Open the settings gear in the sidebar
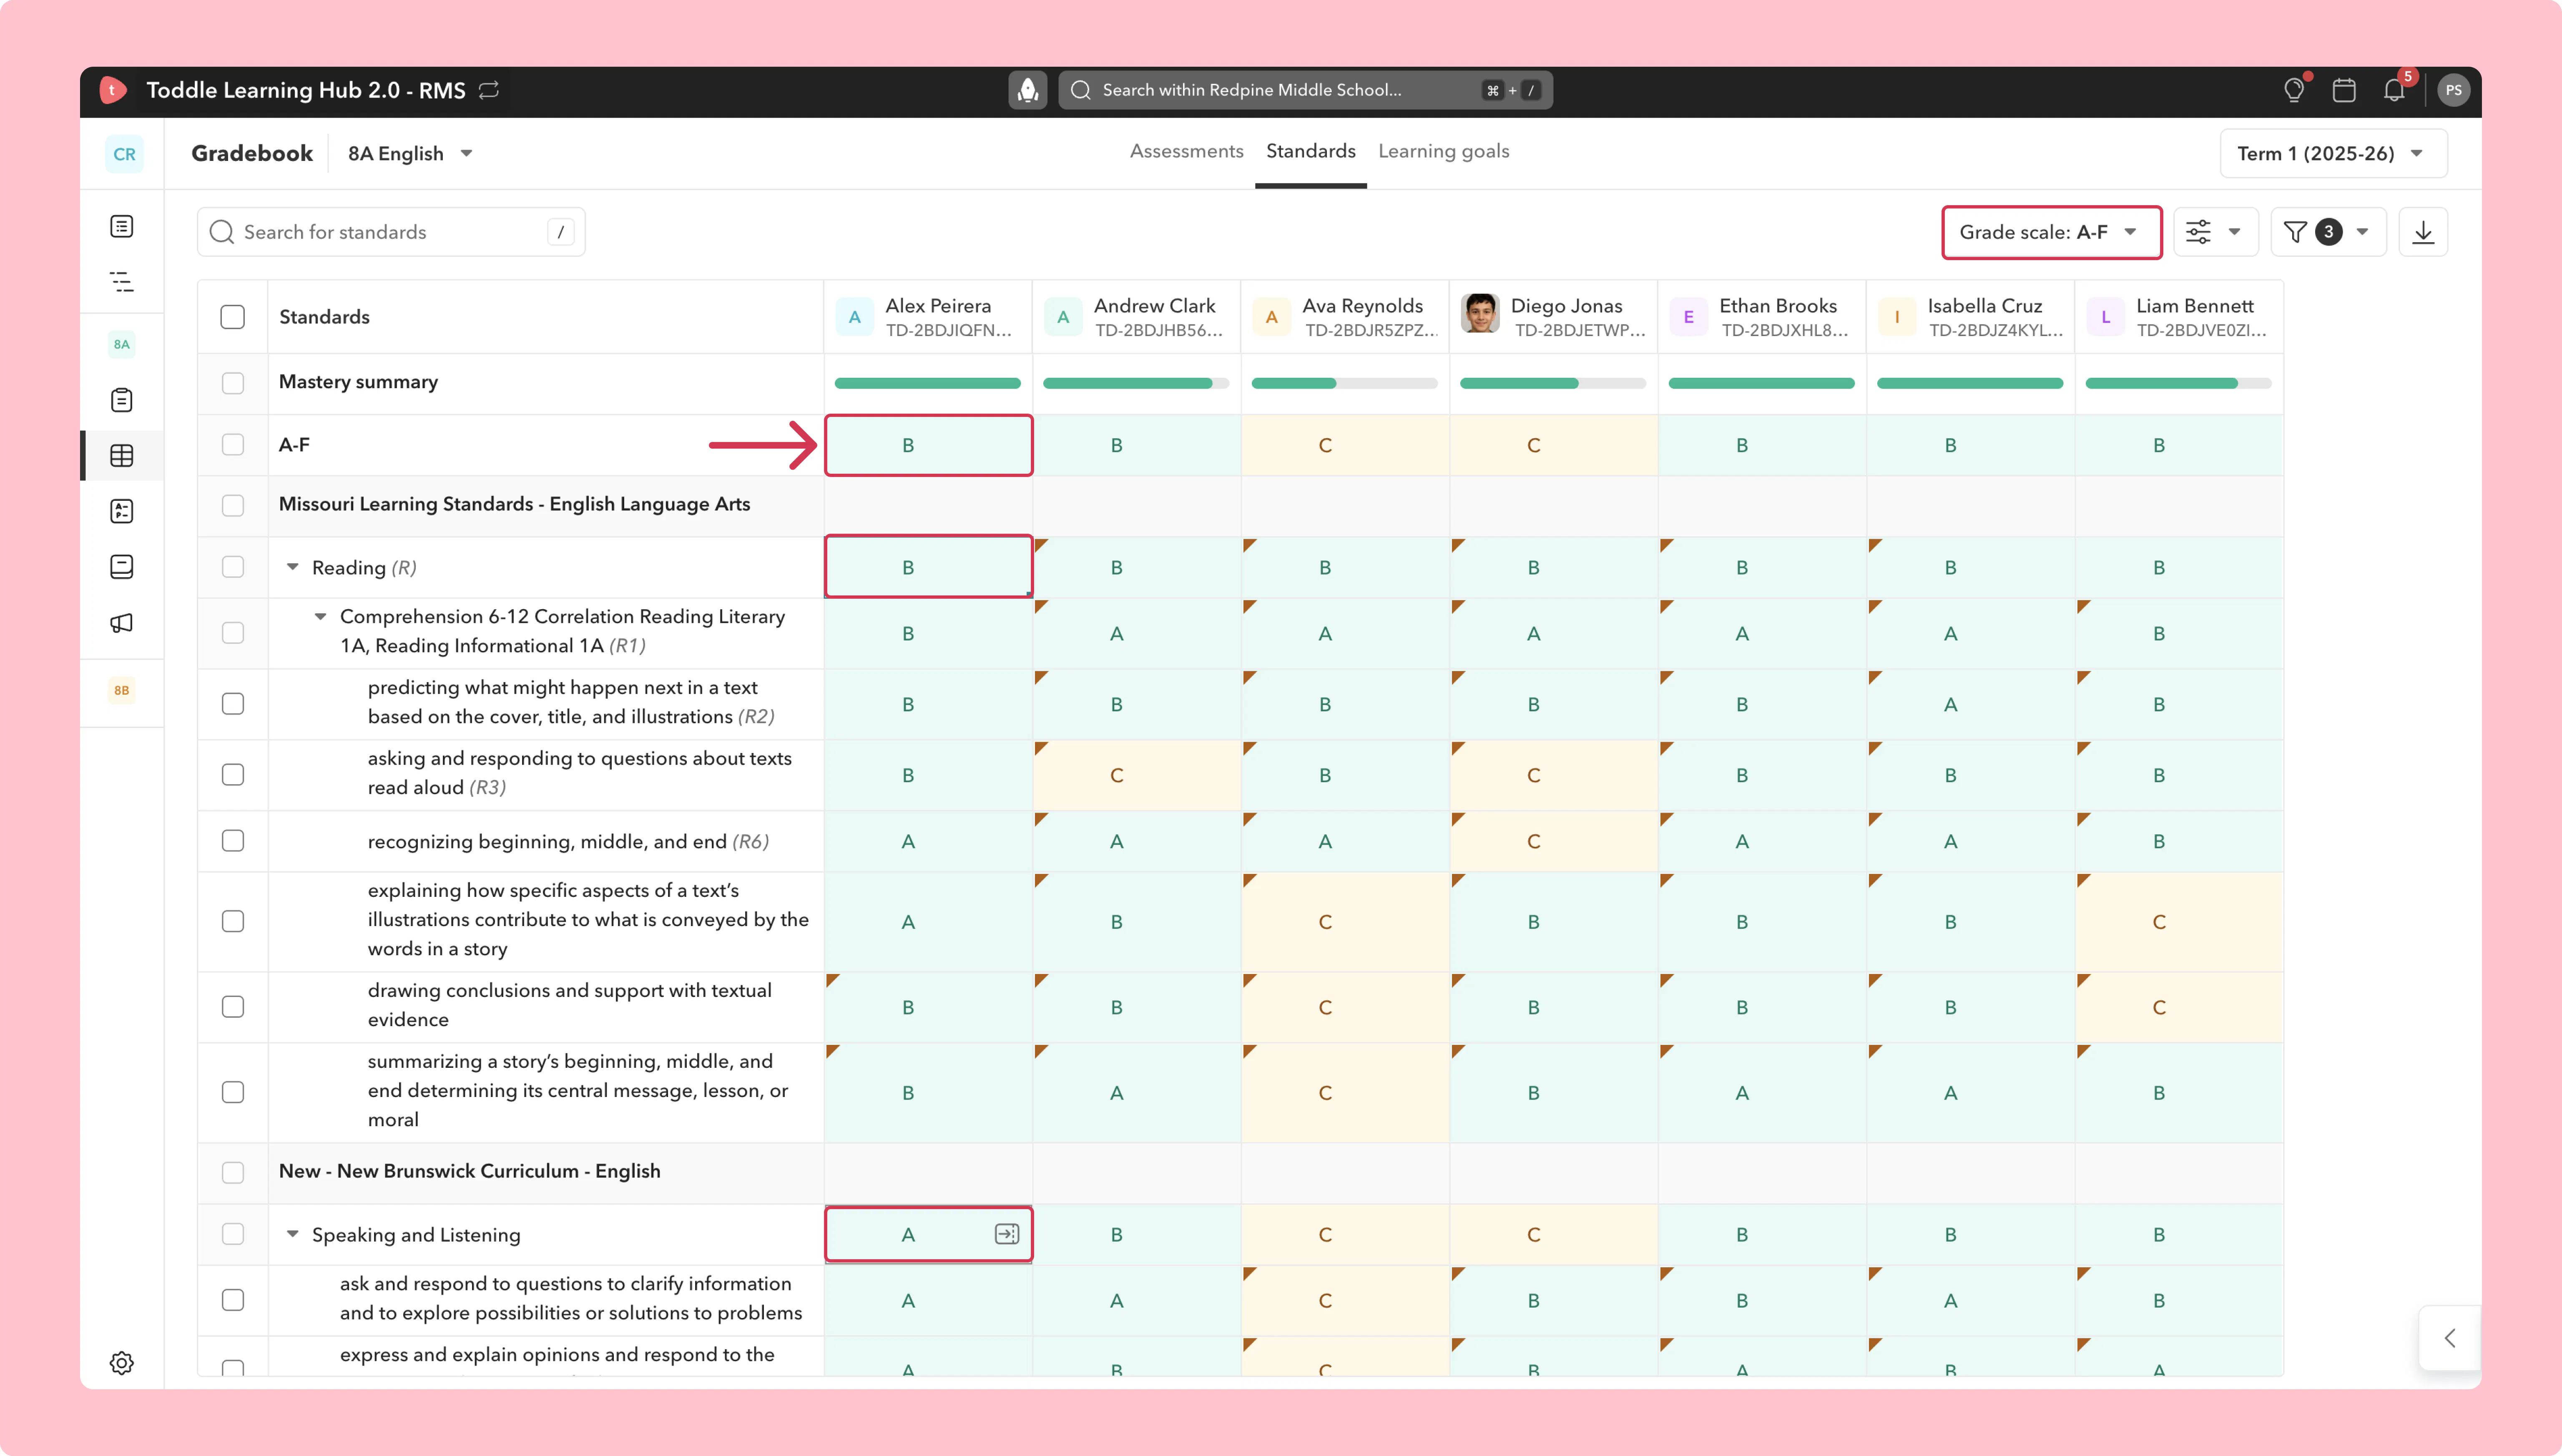Viewport: 2562px width, 1456px height. (122, 1363)
